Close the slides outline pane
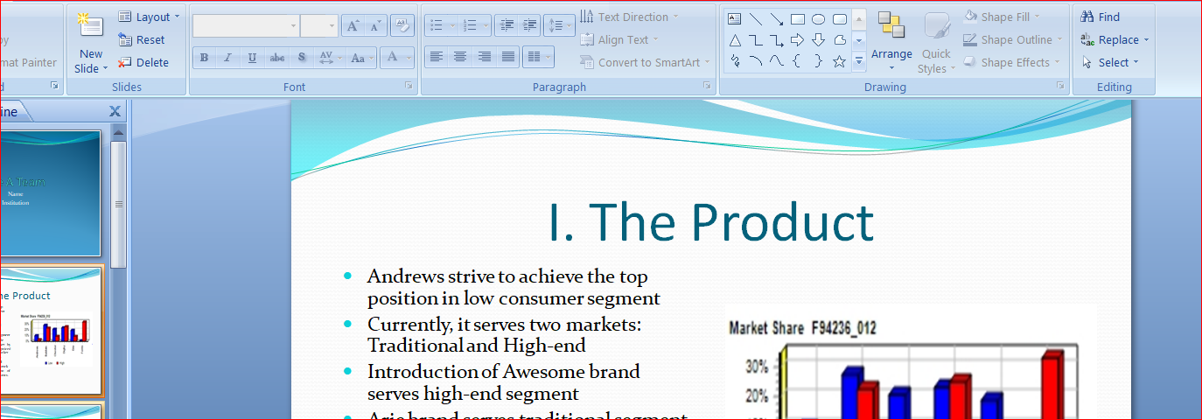This screenshot has width=1202, height=420. tap(115, 111)
